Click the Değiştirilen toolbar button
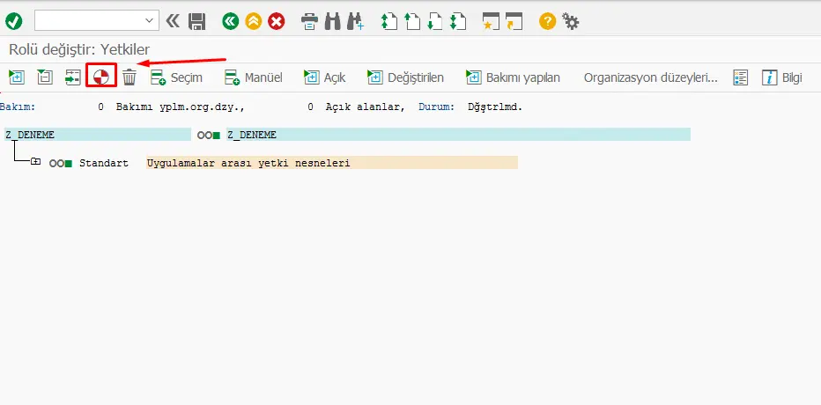The image size is (821, 405). tap(405, 77)
